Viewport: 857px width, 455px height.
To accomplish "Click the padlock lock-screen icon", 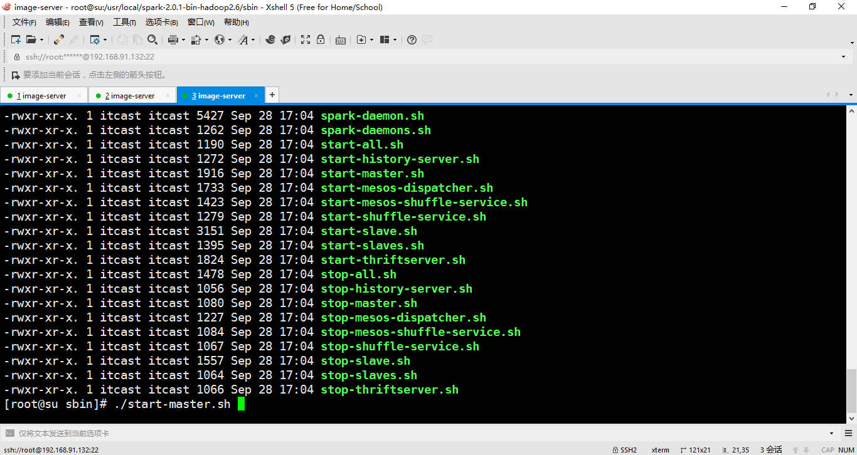I will tap(321, 39).
